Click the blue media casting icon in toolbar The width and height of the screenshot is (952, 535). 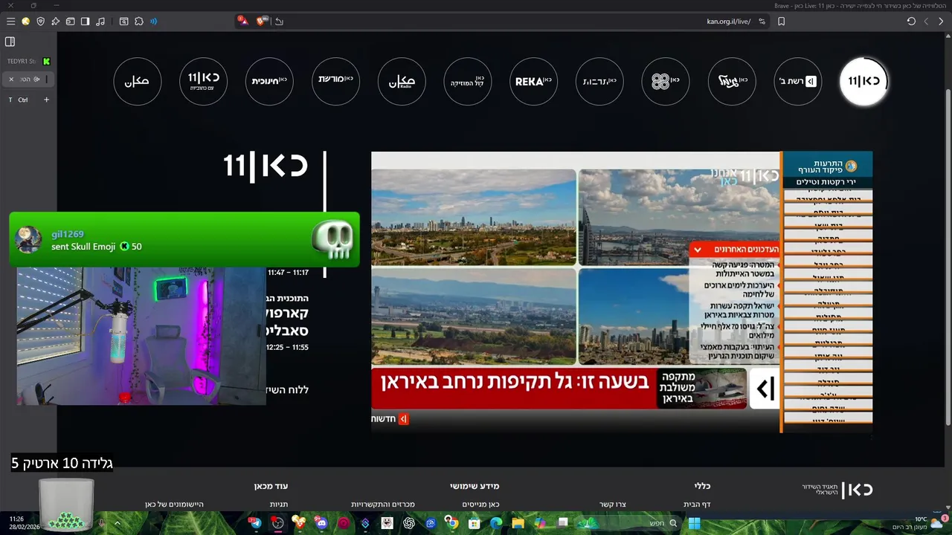pyautogui.click(x=154, y=22)
